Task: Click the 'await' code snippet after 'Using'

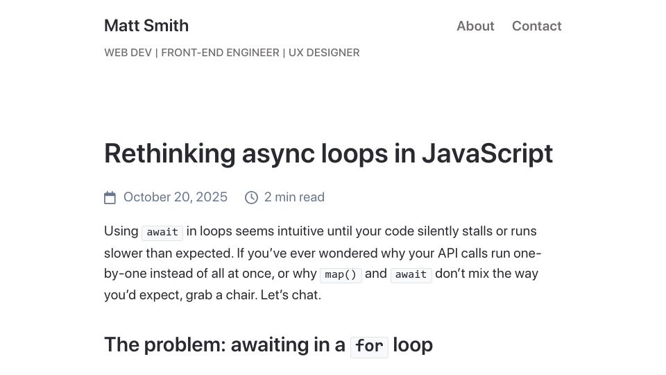Action: tap(162, 232)
